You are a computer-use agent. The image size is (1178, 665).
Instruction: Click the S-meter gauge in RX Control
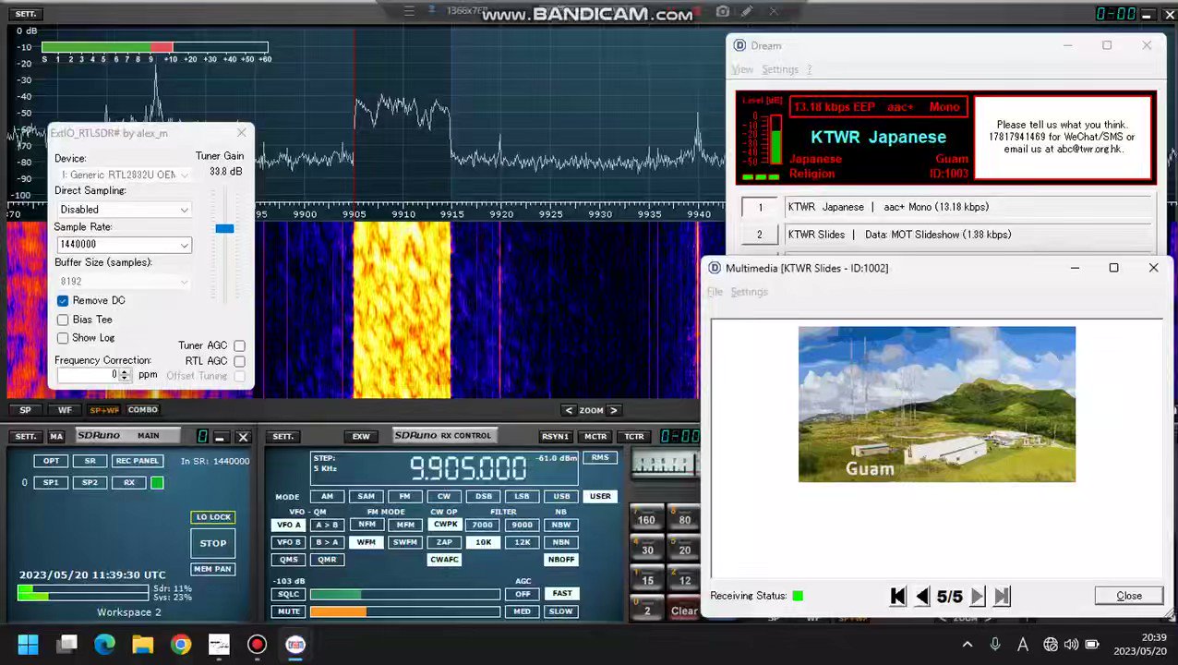665,465
